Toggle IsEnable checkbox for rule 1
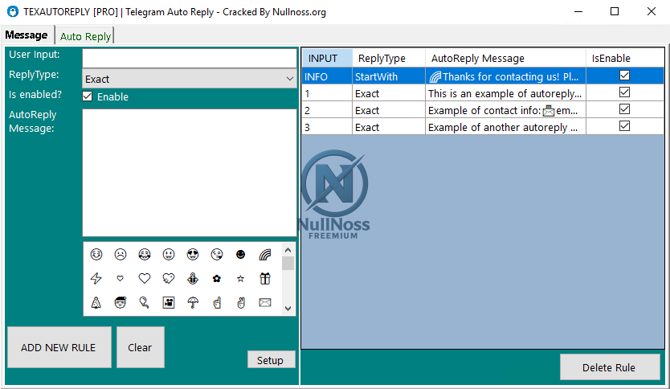The image size is (670, 389). (x=624, y=92)
